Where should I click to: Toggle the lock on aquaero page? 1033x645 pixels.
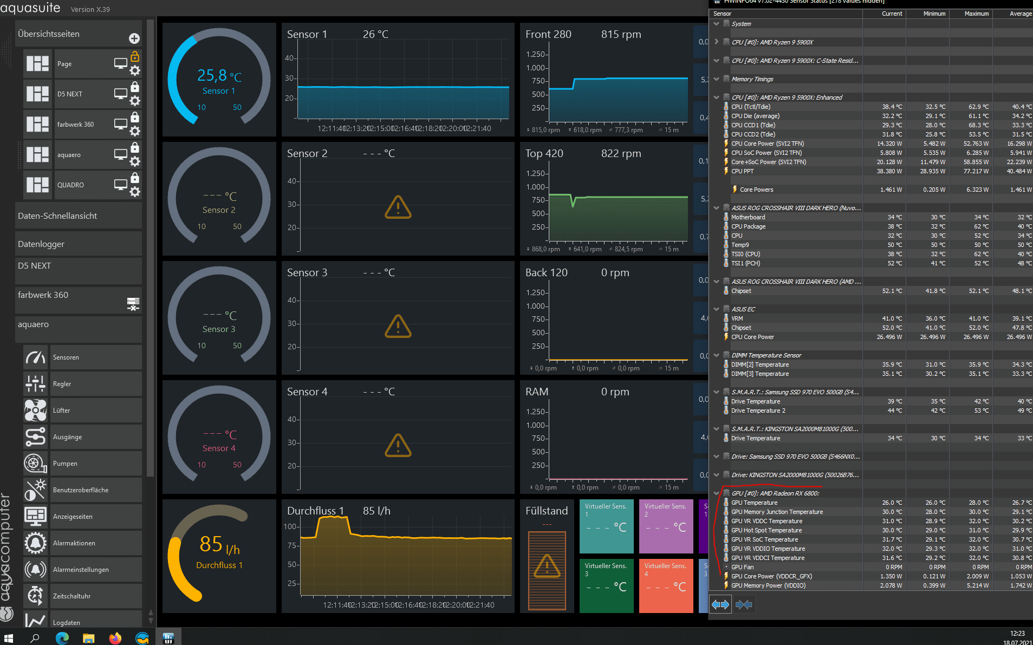pos(135,147)
